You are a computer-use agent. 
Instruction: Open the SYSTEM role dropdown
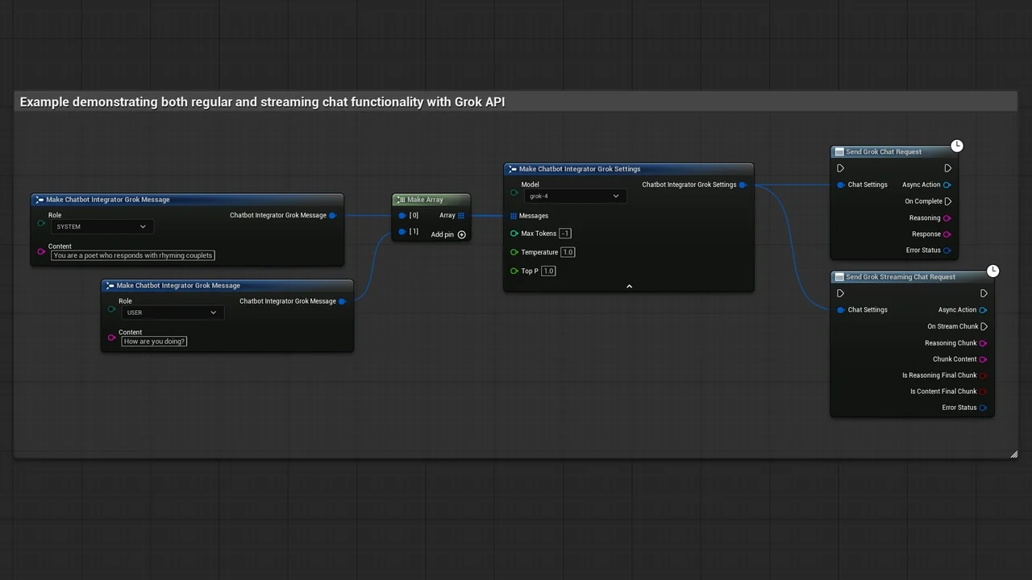(x=102, y=227)
